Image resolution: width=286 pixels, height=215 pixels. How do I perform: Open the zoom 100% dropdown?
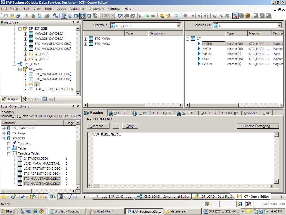[x=112, y=16]
